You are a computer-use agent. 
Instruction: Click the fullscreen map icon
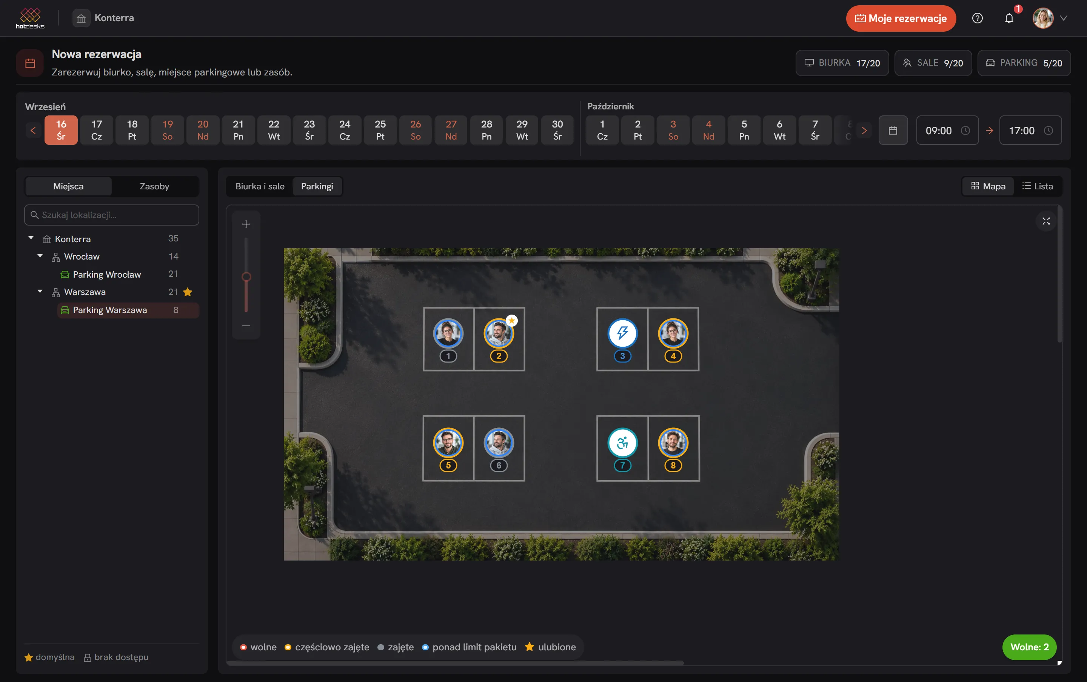(x=1046, y=221)
